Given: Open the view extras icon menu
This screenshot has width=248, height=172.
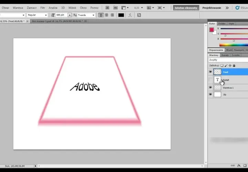Looking at the screenshot, I should [x=125, y=8].
